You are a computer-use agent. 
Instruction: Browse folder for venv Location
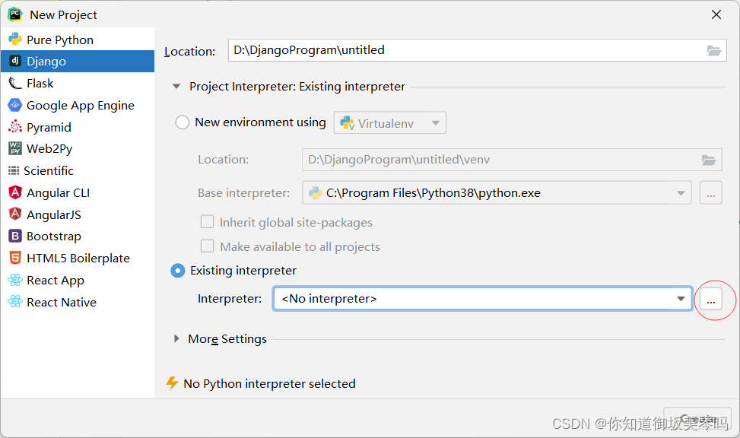[x=708, y=160]
